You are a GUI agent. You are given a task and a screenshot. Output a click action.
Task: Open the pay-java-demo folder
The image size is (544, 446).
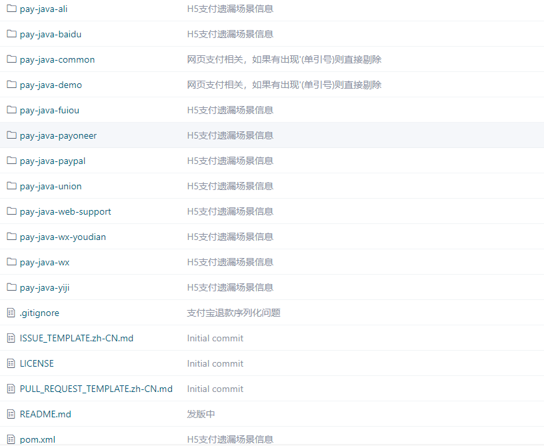(x=51, y=85)
